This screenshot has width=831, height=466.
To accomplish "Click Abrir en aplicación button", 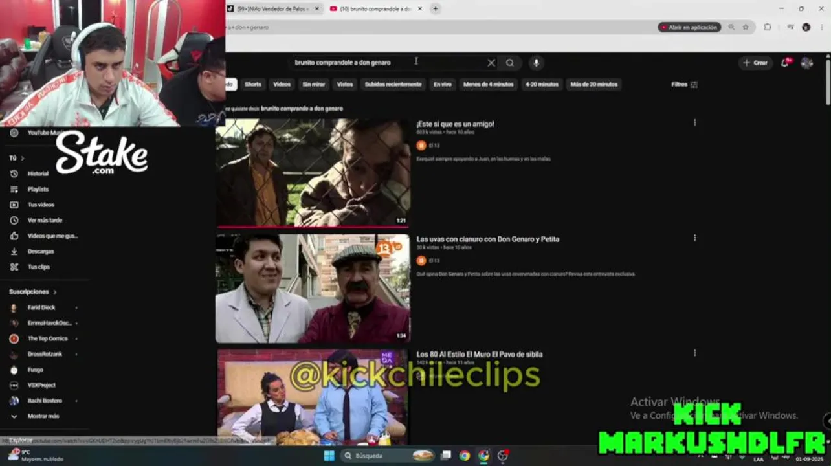I will pyautogui.click(x=689, y=27).
